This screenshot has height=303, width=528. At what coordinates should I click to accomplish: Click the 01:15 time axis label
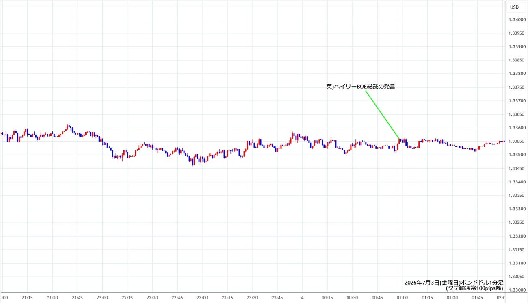[427, 298]
